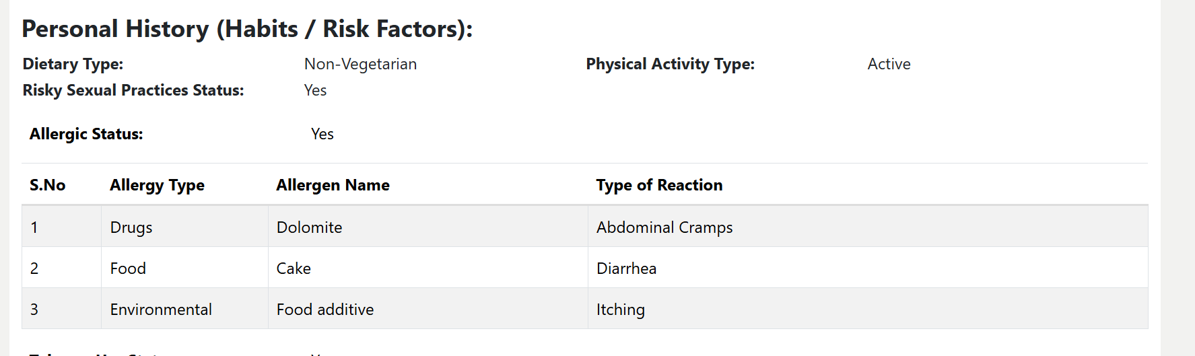Select the Cake allergen cell

294,269
